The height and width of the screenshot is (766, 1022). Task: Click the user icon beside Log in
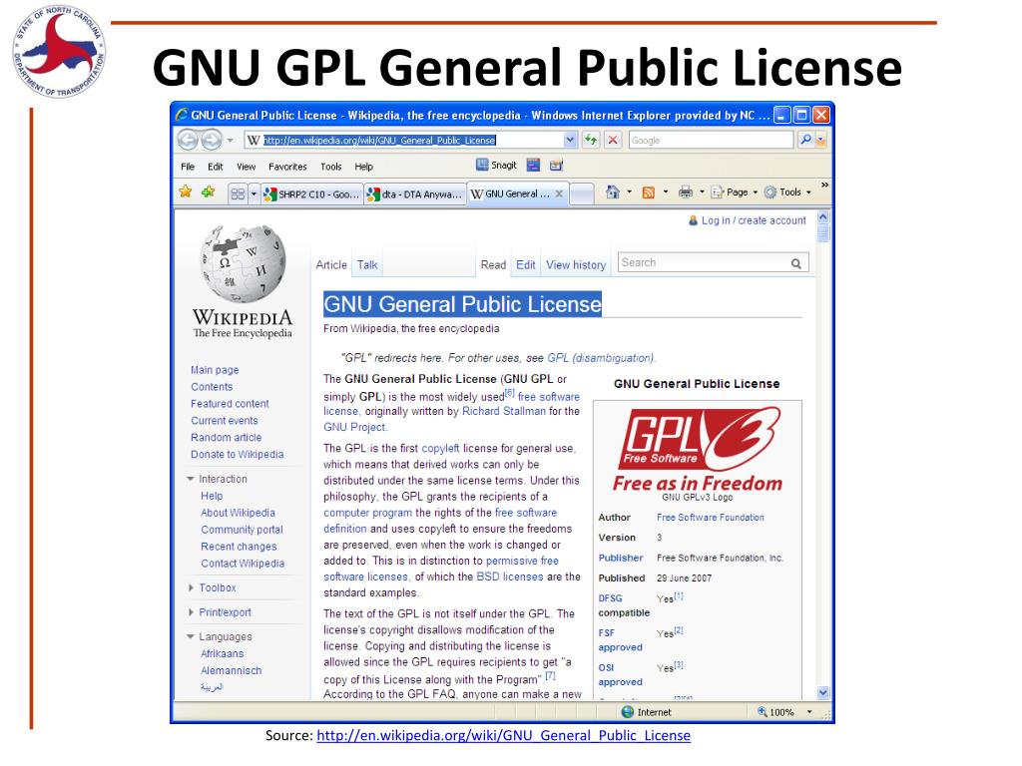pos(694,220)
